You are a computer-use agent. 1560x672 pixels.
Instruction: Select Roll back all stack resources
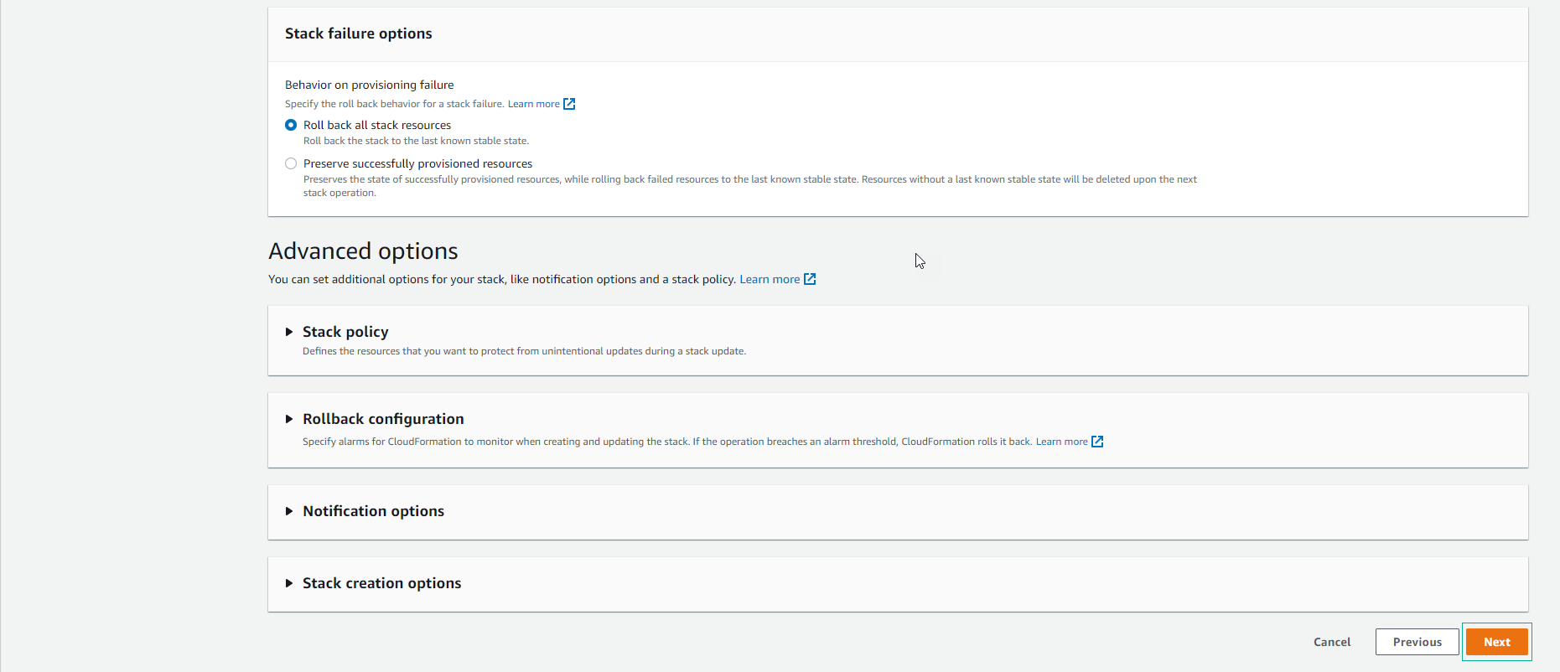pyautogui.click(x=291, y=125)
